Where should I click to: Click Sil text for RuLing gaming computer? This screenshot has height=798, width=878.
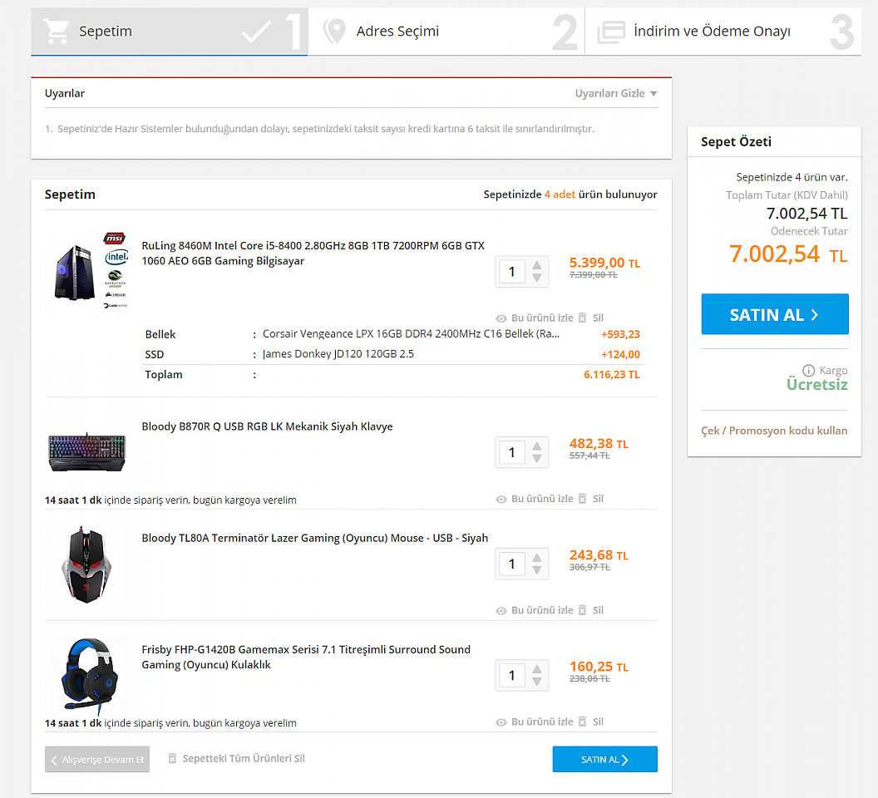coord(598,318)
